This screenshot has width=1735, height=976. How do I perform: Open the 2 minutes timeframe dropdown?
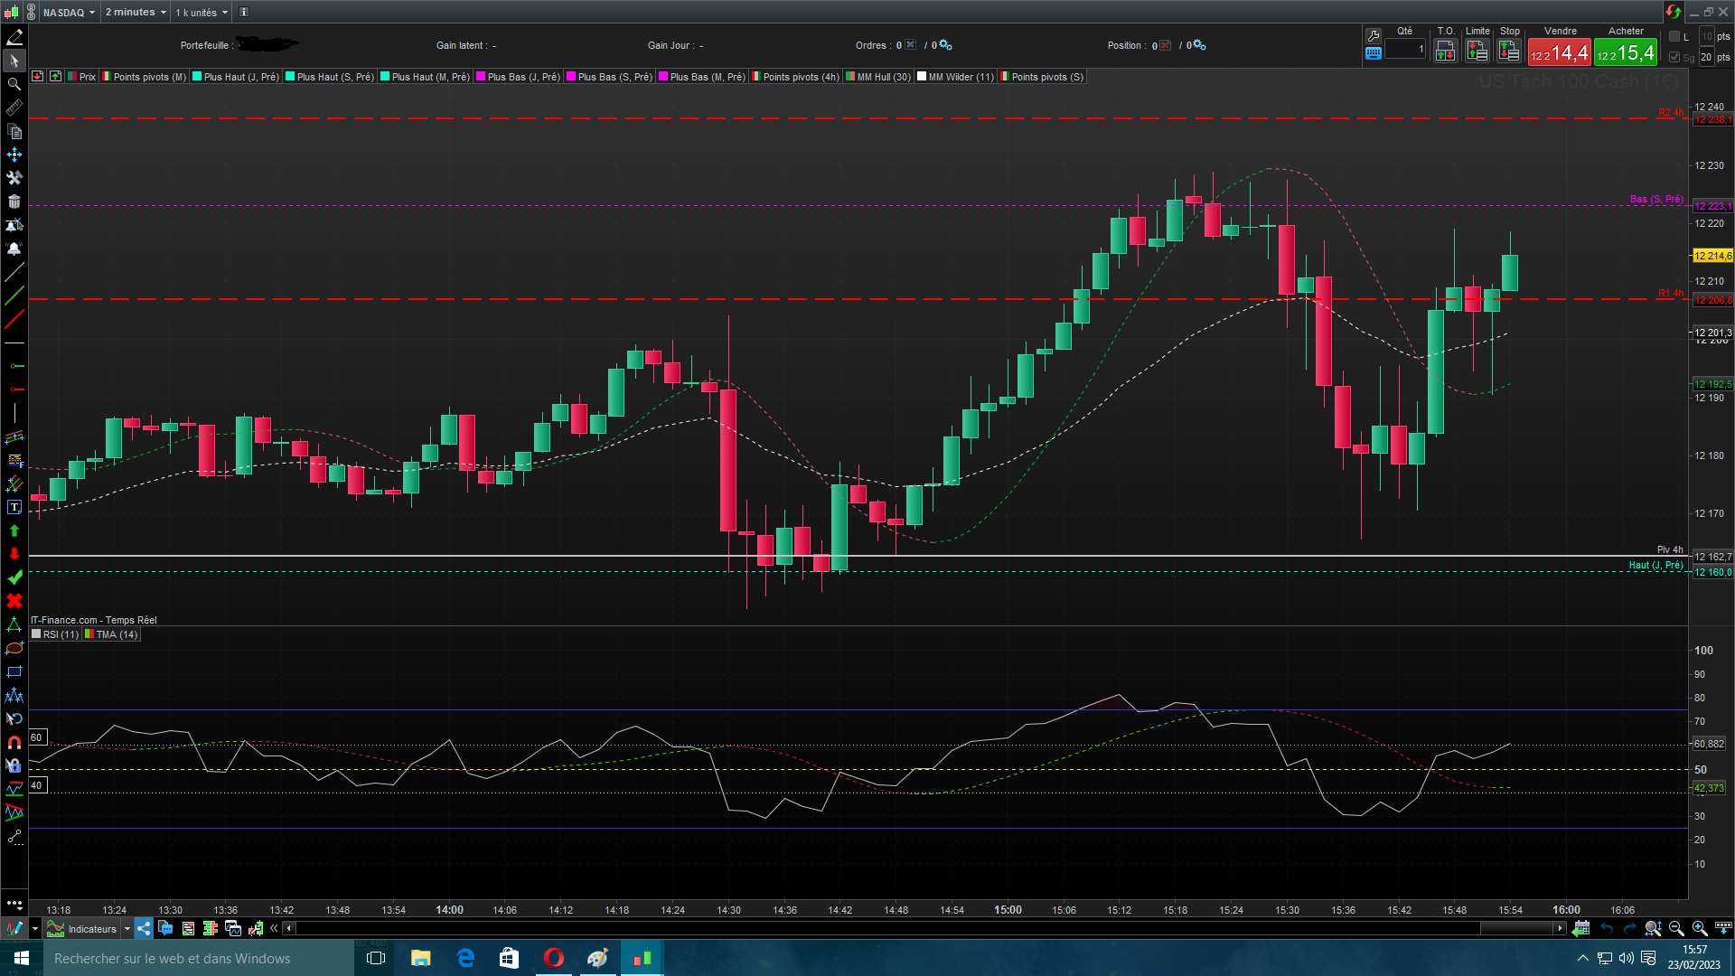(136, 12)
